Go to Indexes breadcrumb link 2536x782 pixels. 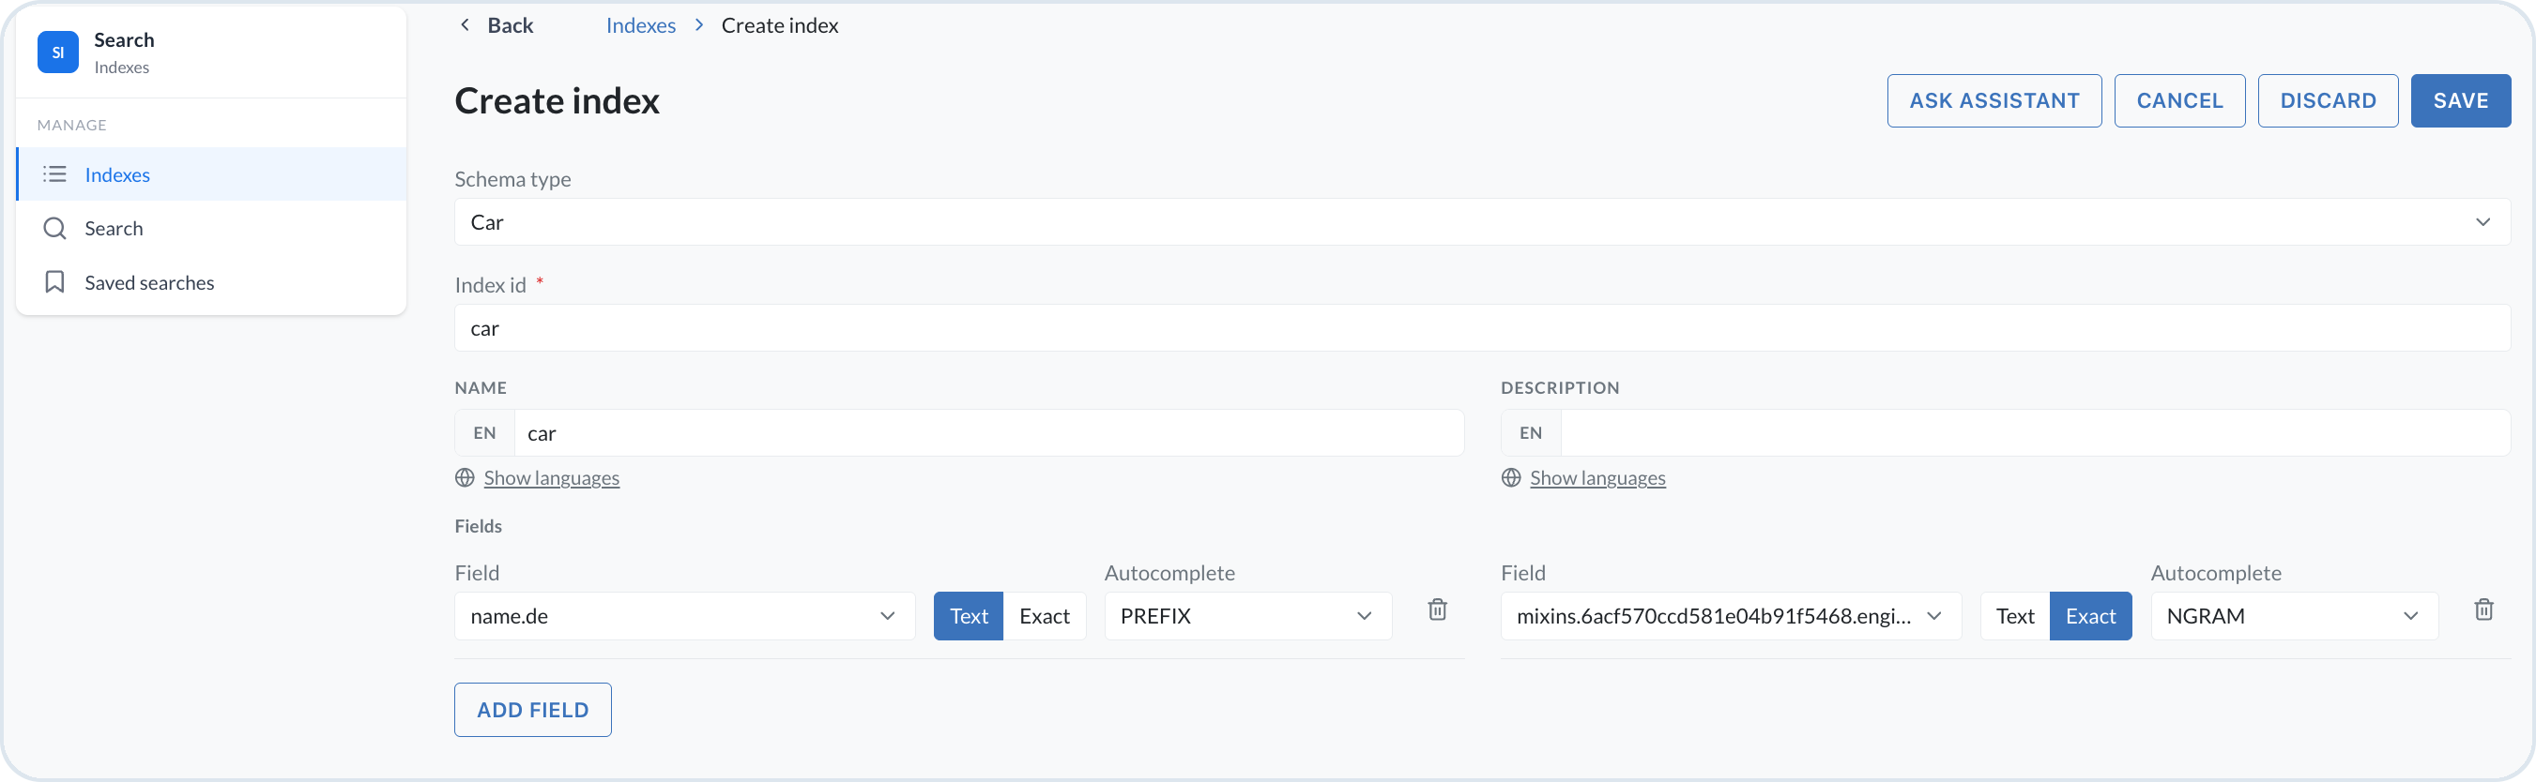click(641, 25)
